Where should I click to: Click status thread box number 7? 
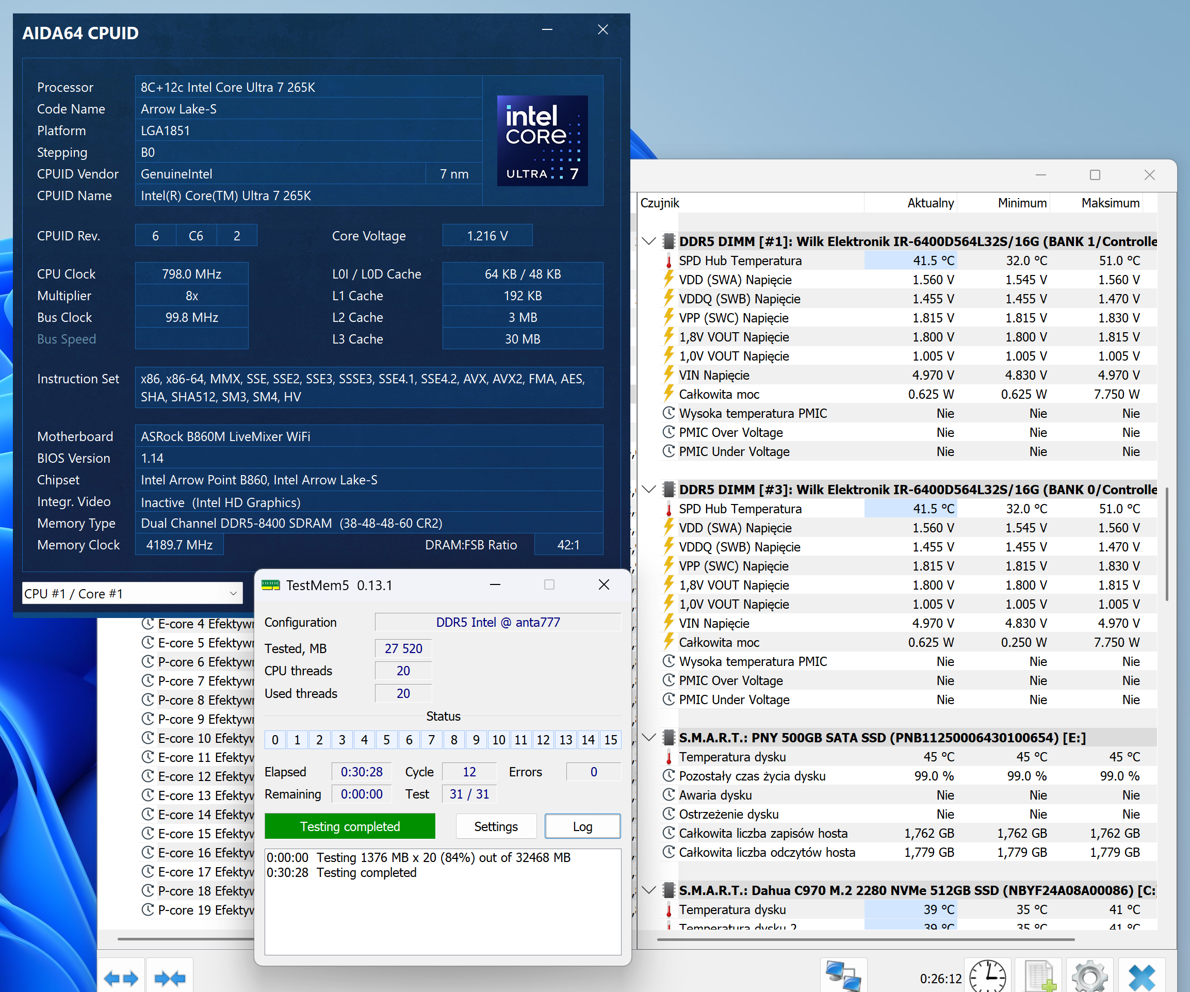click(431, 740)
